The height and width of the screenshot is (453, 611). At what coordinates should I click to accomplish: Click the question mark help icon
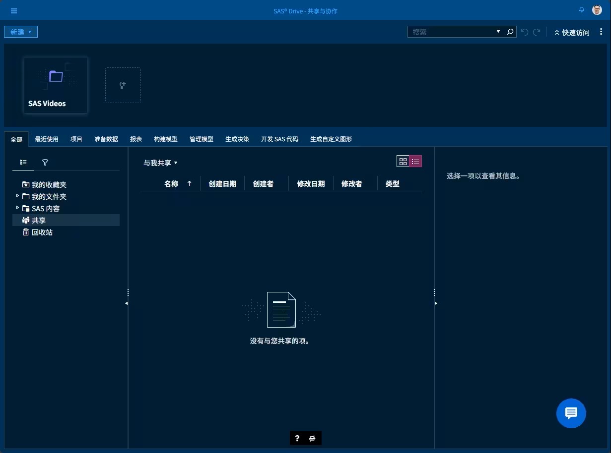297,438
